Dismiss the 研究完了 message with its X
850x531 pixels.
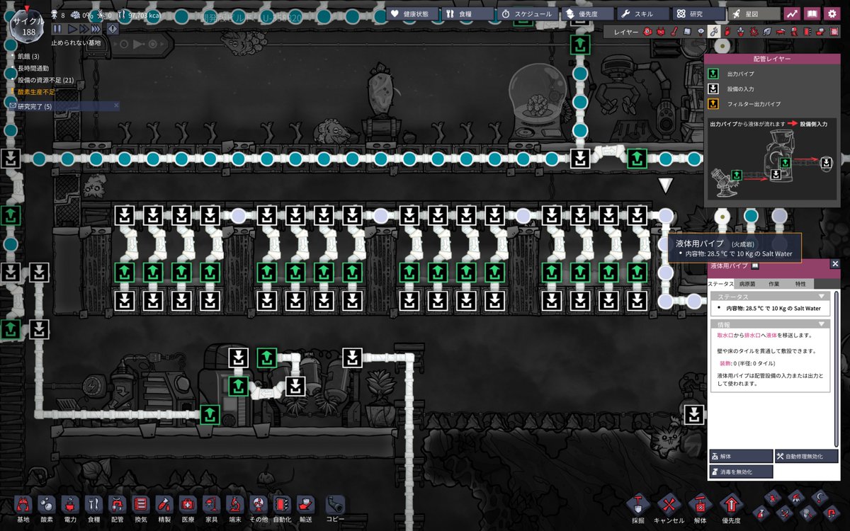pyautogui.click(x=116, y=105)
